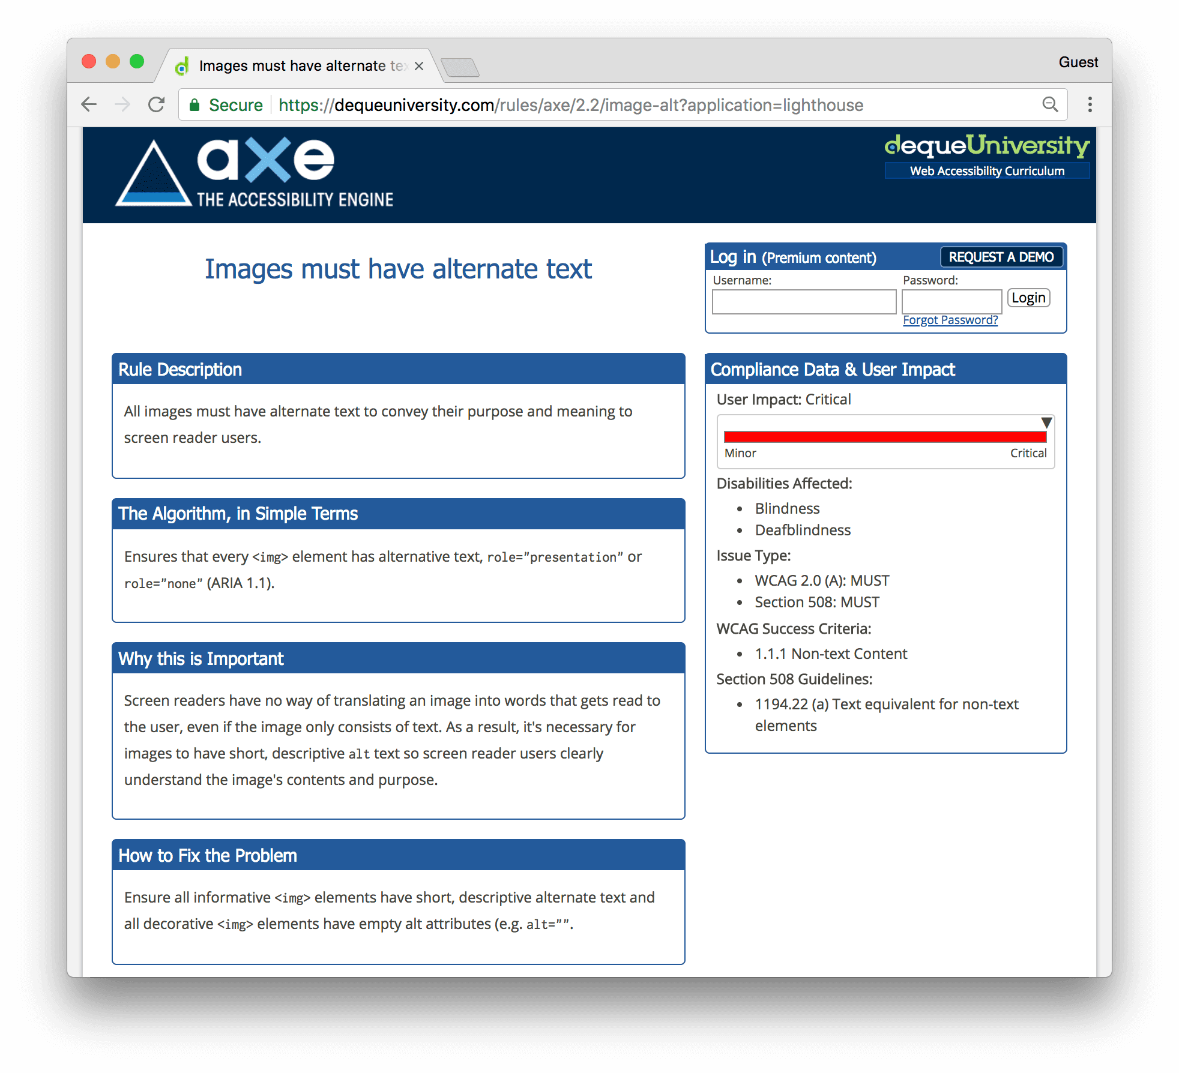This screenshot has height=1073, width=1179.
Task: Click the Forgot Password? link
Action: [x=948, y=319]
